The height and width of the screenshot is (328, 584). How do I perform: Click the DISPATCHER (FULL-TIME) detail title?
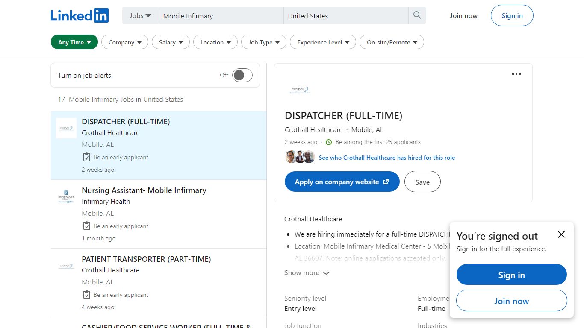click(343, 115)
